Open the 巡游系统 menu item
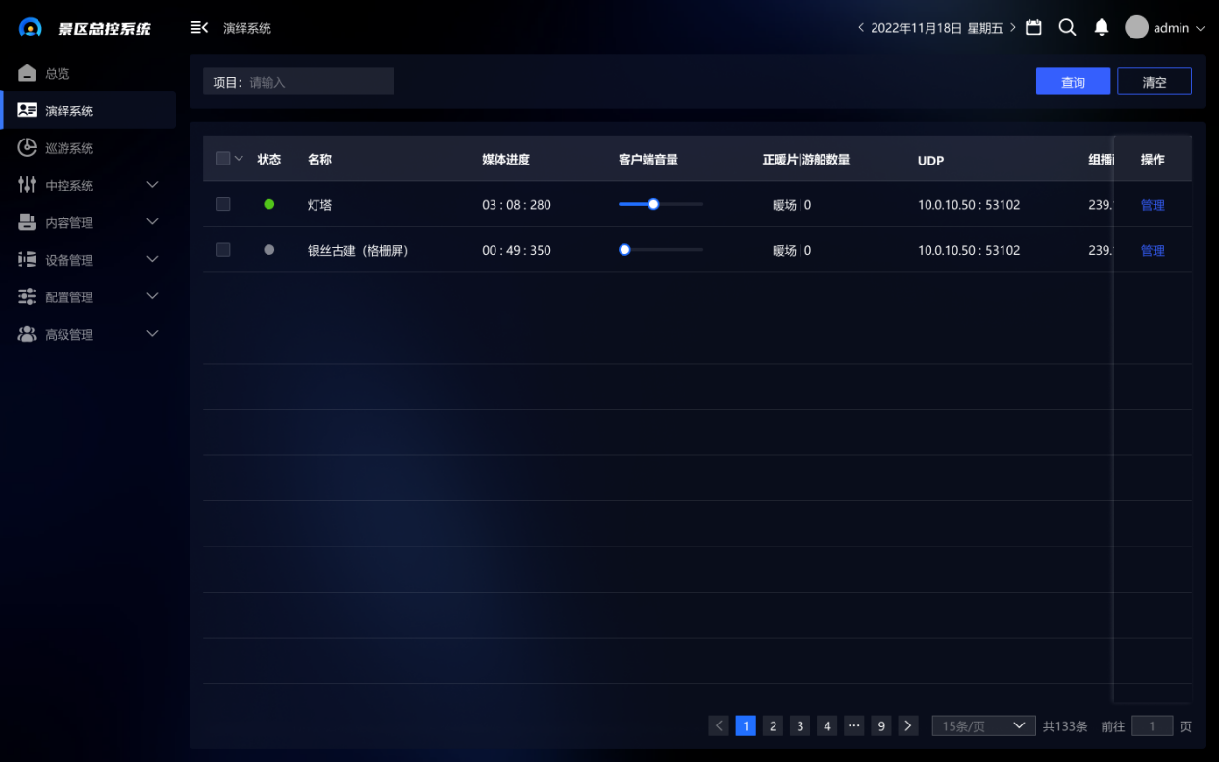Image resolution: width=1219 pixels, height=762 pixels. [x=69, y=148]
